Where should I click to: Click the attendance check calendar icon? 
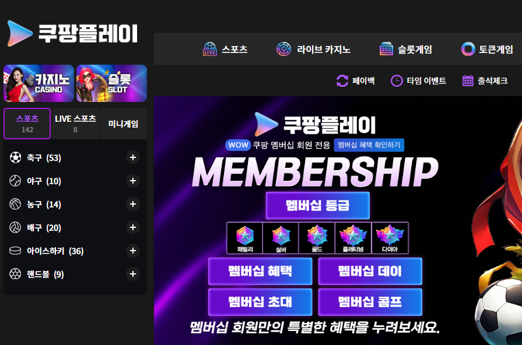point(468,80)
